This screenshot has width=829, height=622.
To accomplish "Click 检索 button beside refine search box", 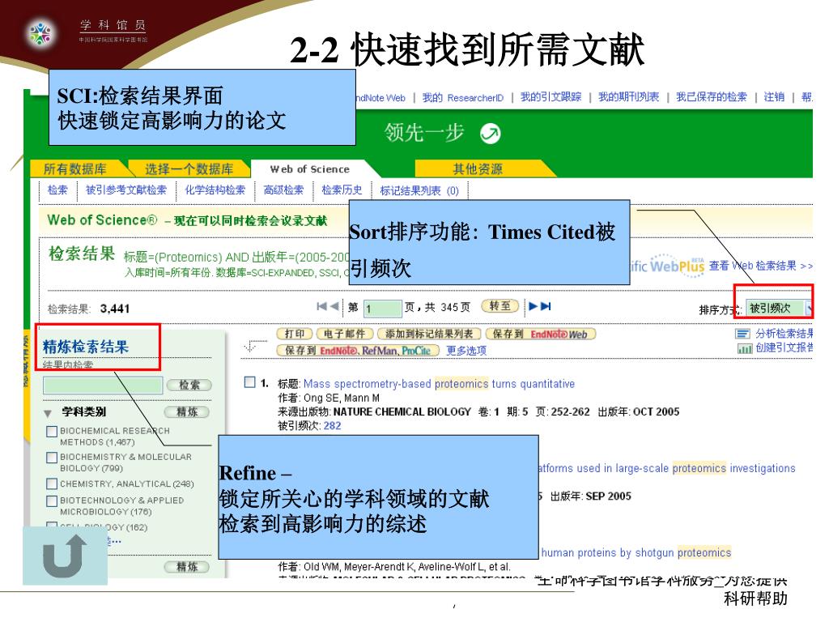I will click(189, 386).
